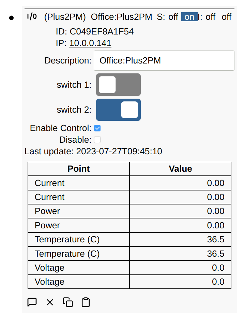
Task: Click the X delete icon
Action: pyautogui.click(x=50, y=302)
